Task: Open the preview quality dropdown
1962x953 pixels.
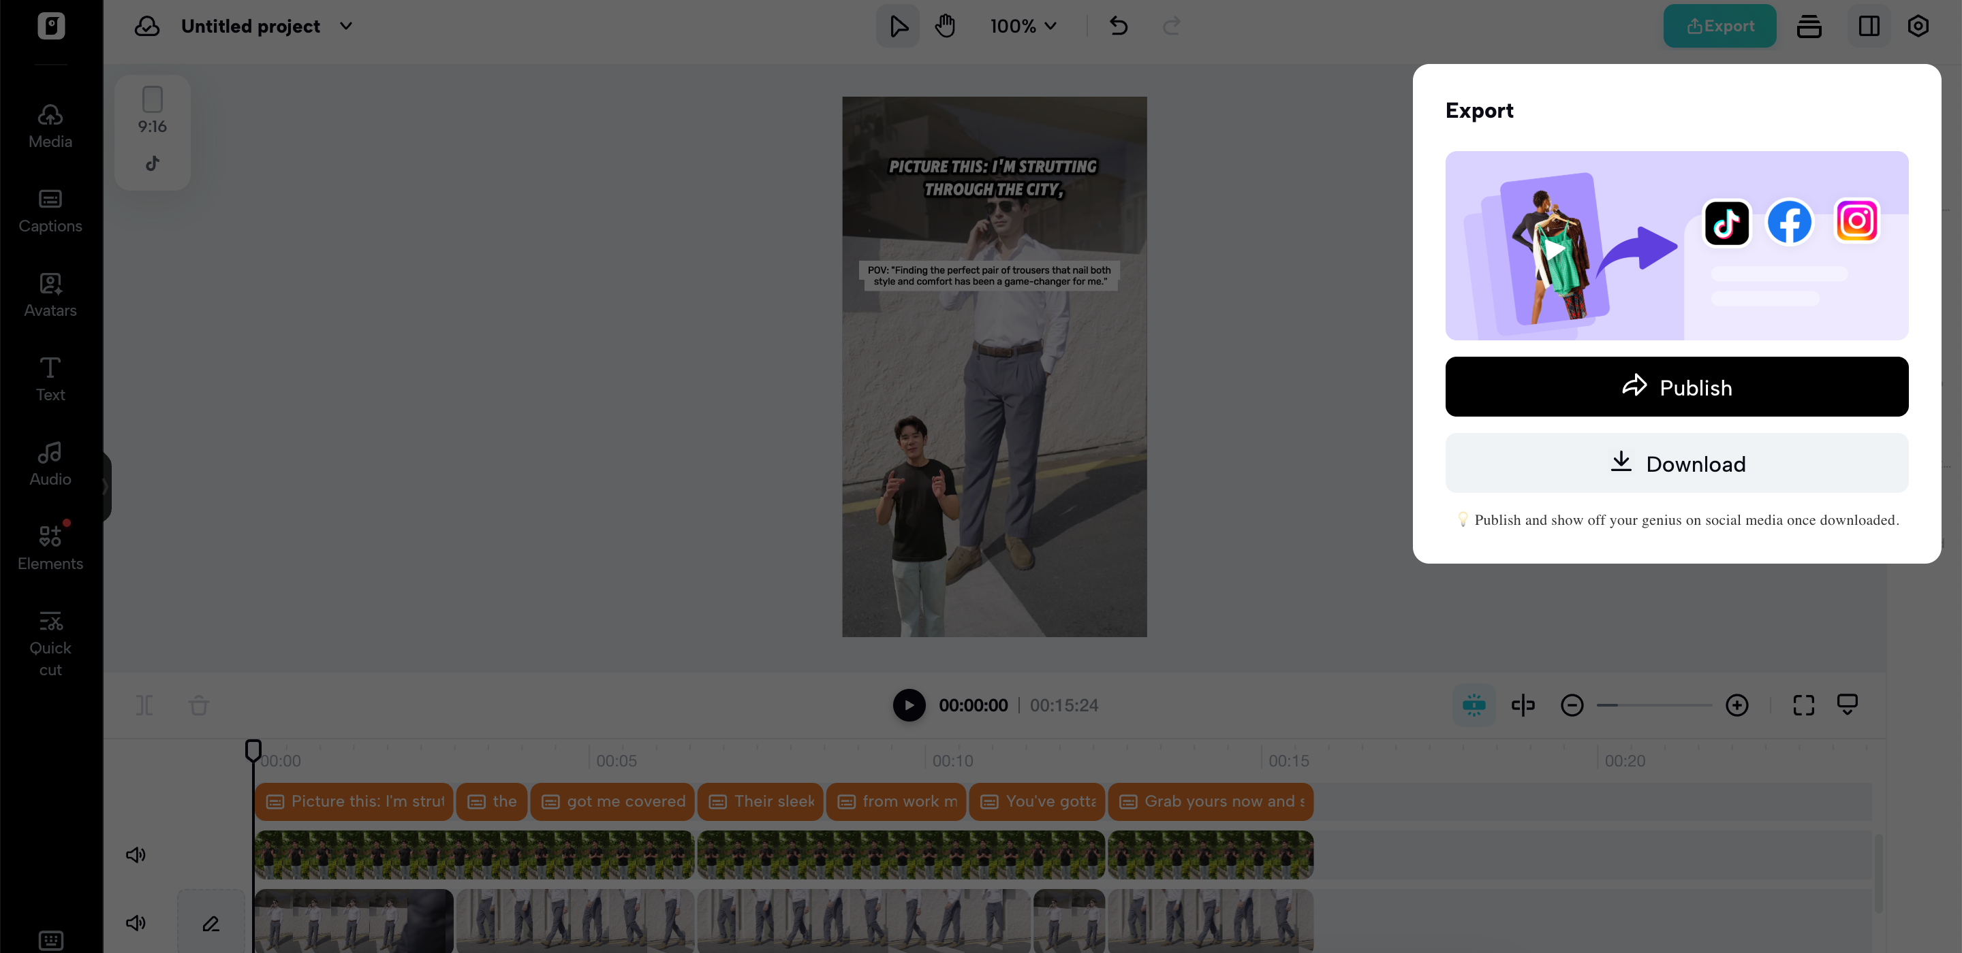Action: [x=1848, y=705]
